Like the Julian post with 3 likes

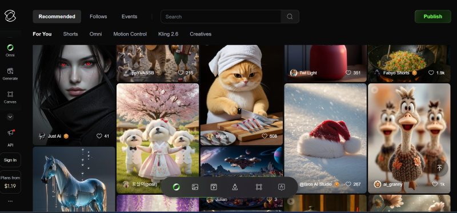click(x=269, y=199)
